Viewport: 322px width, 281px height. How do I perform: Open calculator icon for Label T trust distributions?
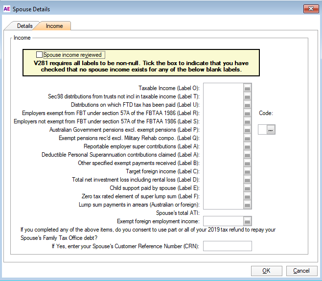tap(247, 96)
